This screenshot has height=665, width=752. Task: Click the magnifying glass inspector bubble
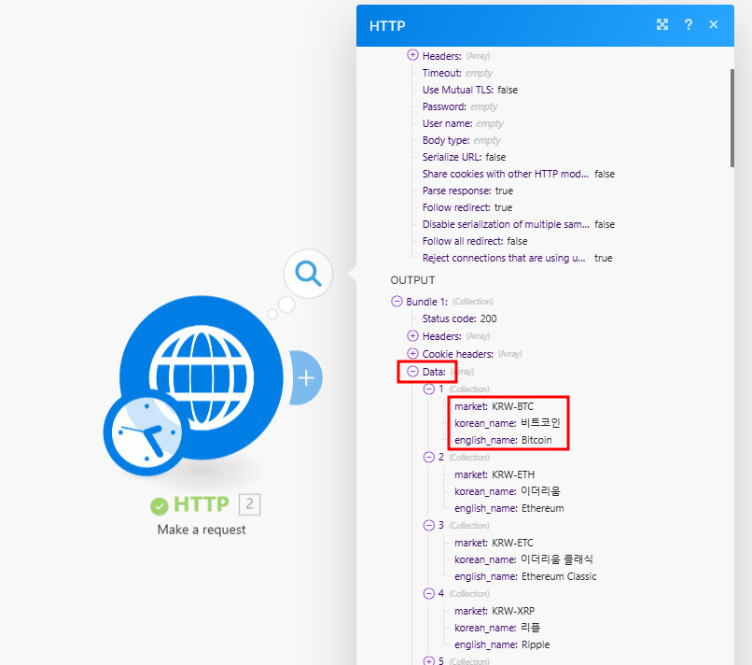click(x=308, y=274)
